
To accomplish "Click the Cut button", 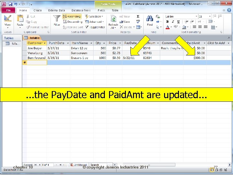I will (x=31, y=17).
